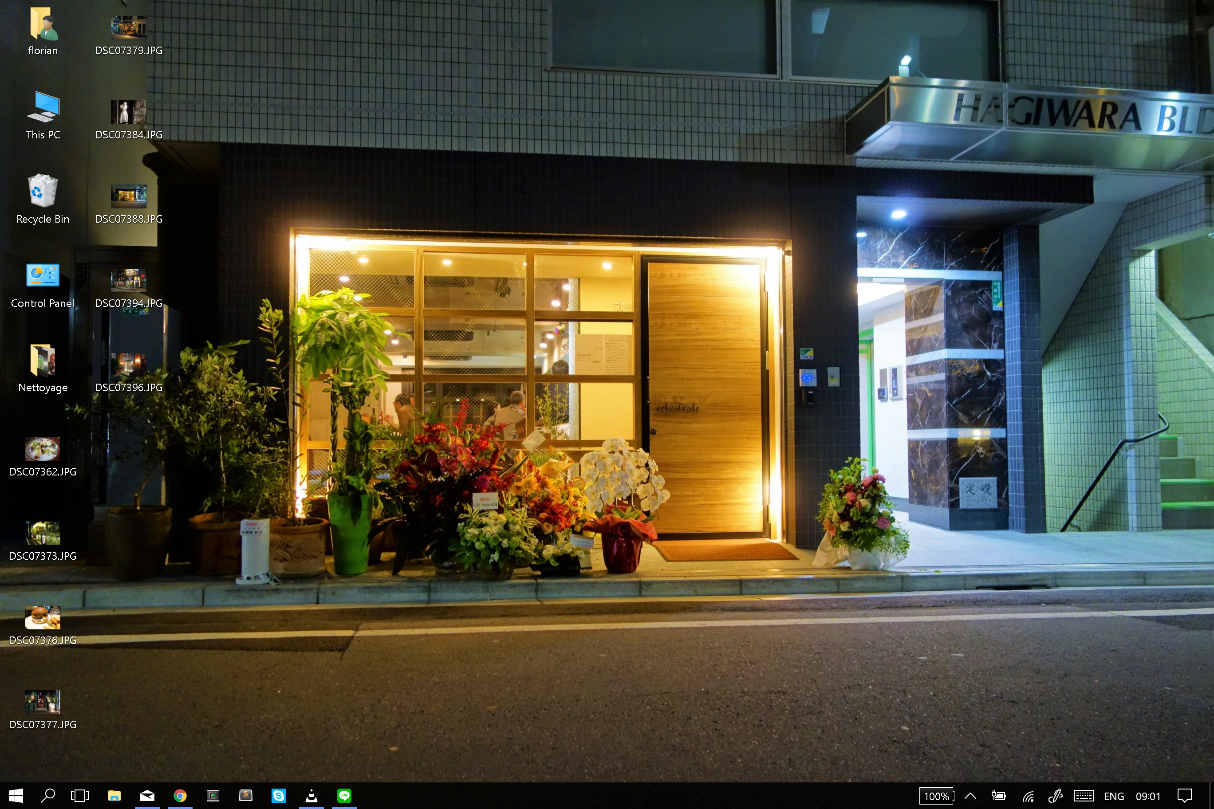Toggle the touch keyboard
1214x809 pixels.
click(x=1084, y=796)
